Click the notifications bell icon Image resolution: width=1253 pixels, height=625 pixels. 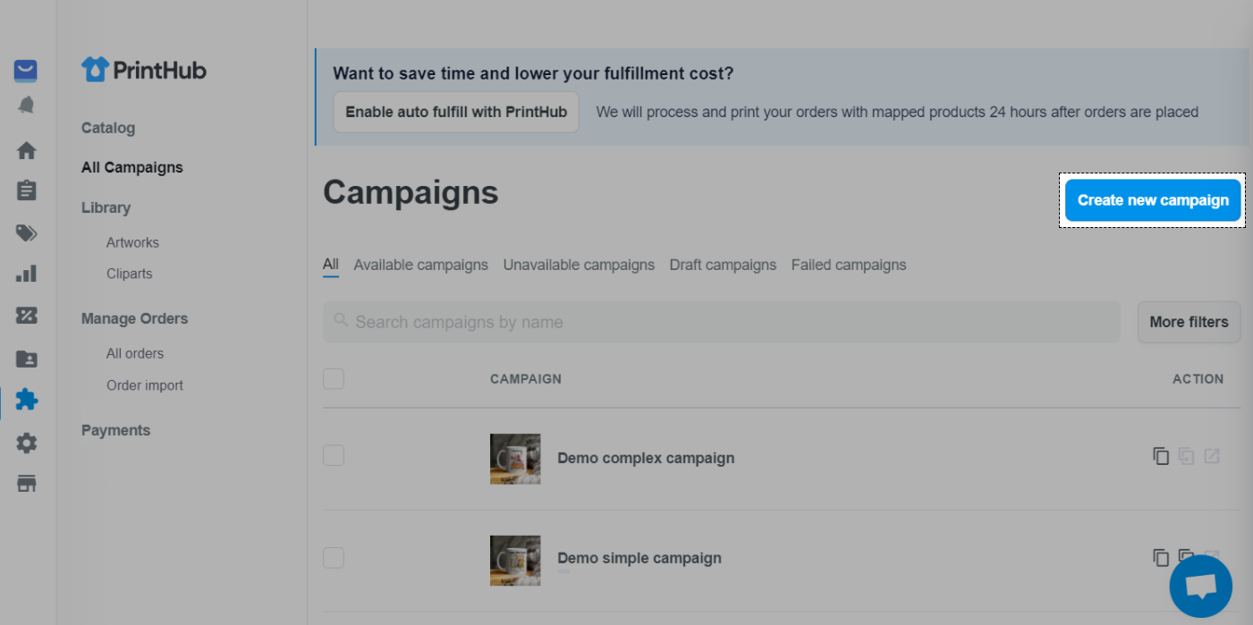click(27, 106)
